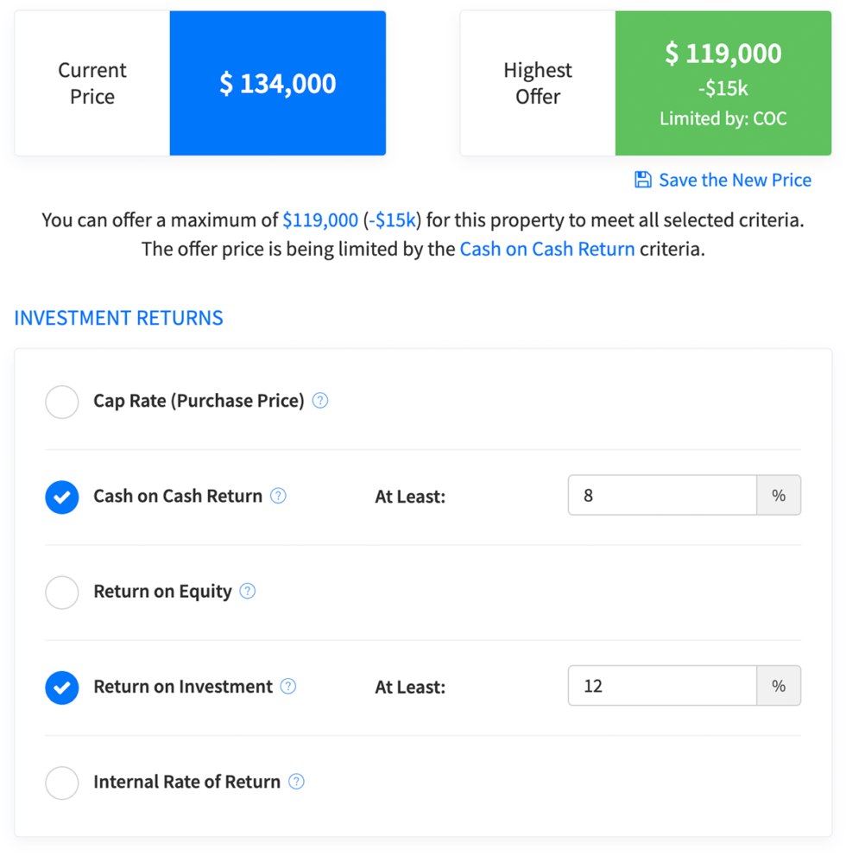The width and height of the screenshot is (846, 856).
Task: Click the green Highest Offer box
Action: click(723, 83)
